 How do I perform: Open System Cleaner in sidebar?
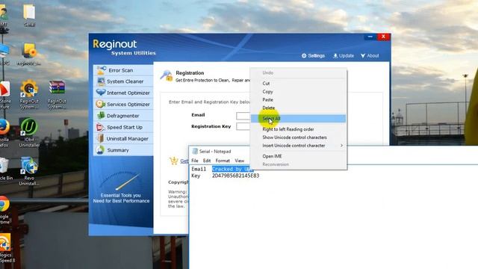pos(123,81)
